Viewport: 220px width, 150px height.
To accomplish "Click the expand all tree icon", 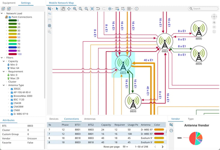I will [x=3, y=9].
